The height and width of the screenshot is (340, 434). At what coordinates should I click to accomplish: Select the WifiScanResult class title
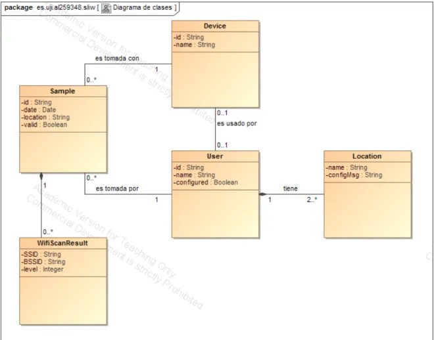(62, 243)
